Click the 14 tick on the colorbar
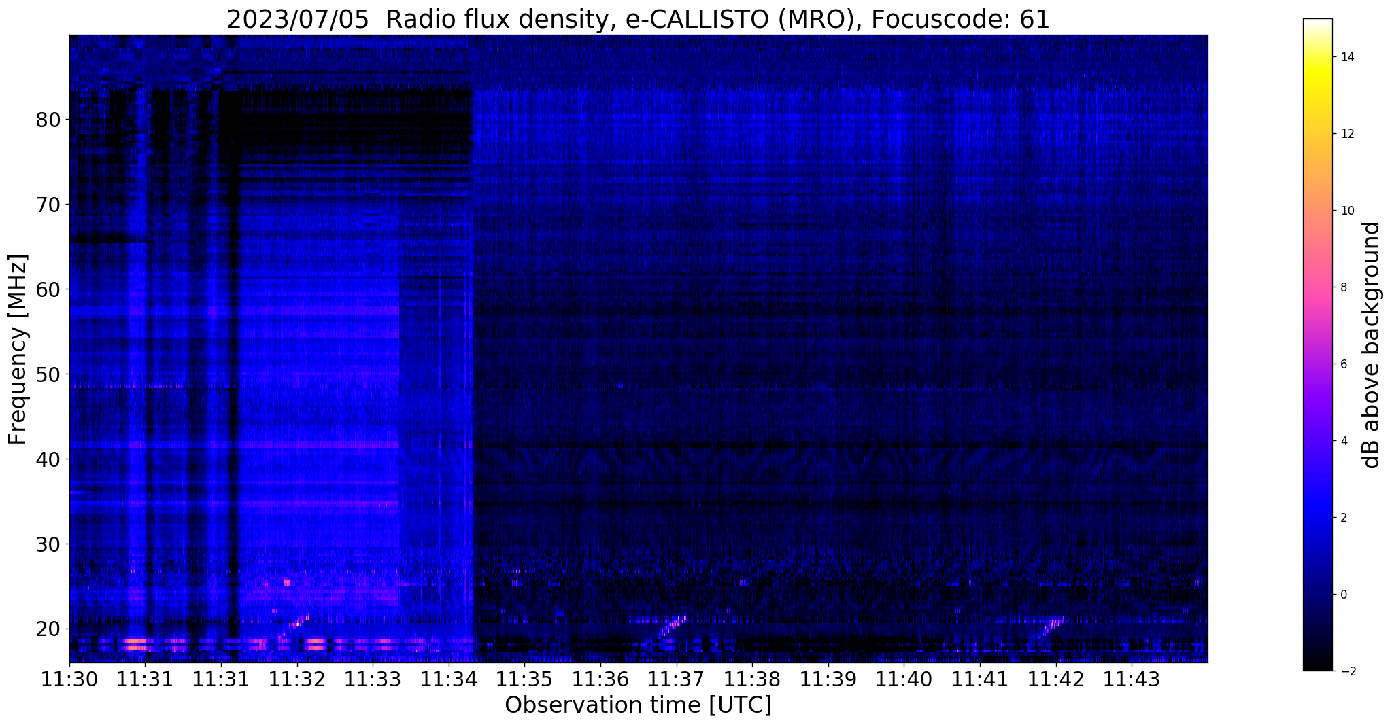 pos(1347,57)
